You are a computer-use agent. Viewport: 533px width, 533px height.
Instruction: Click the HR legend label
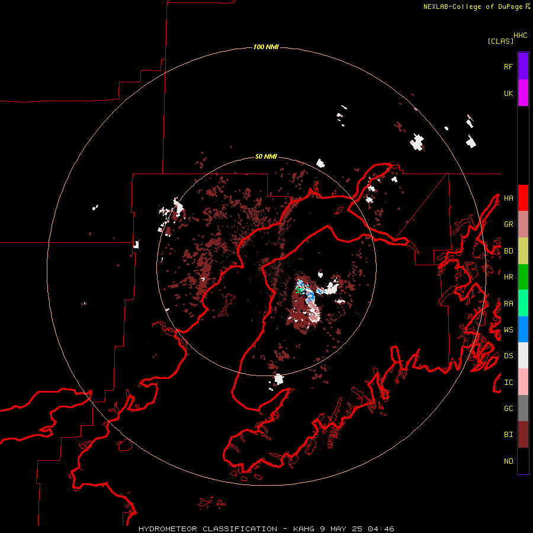click(x=508, y=277)
